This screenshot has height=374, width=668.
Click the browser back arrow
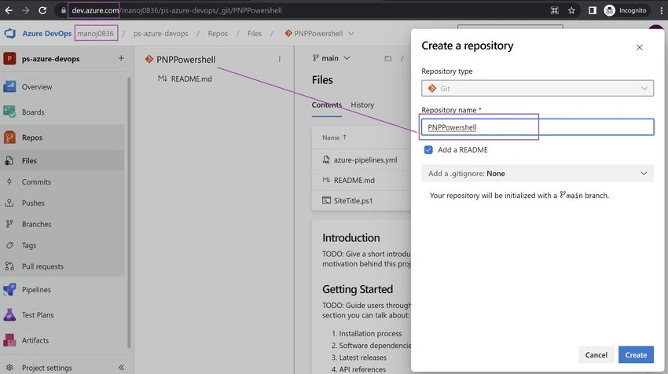[x=9, y=10]
